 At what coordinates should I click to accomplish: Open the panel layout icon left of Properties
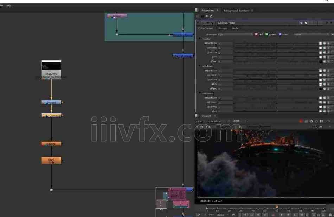197,10
